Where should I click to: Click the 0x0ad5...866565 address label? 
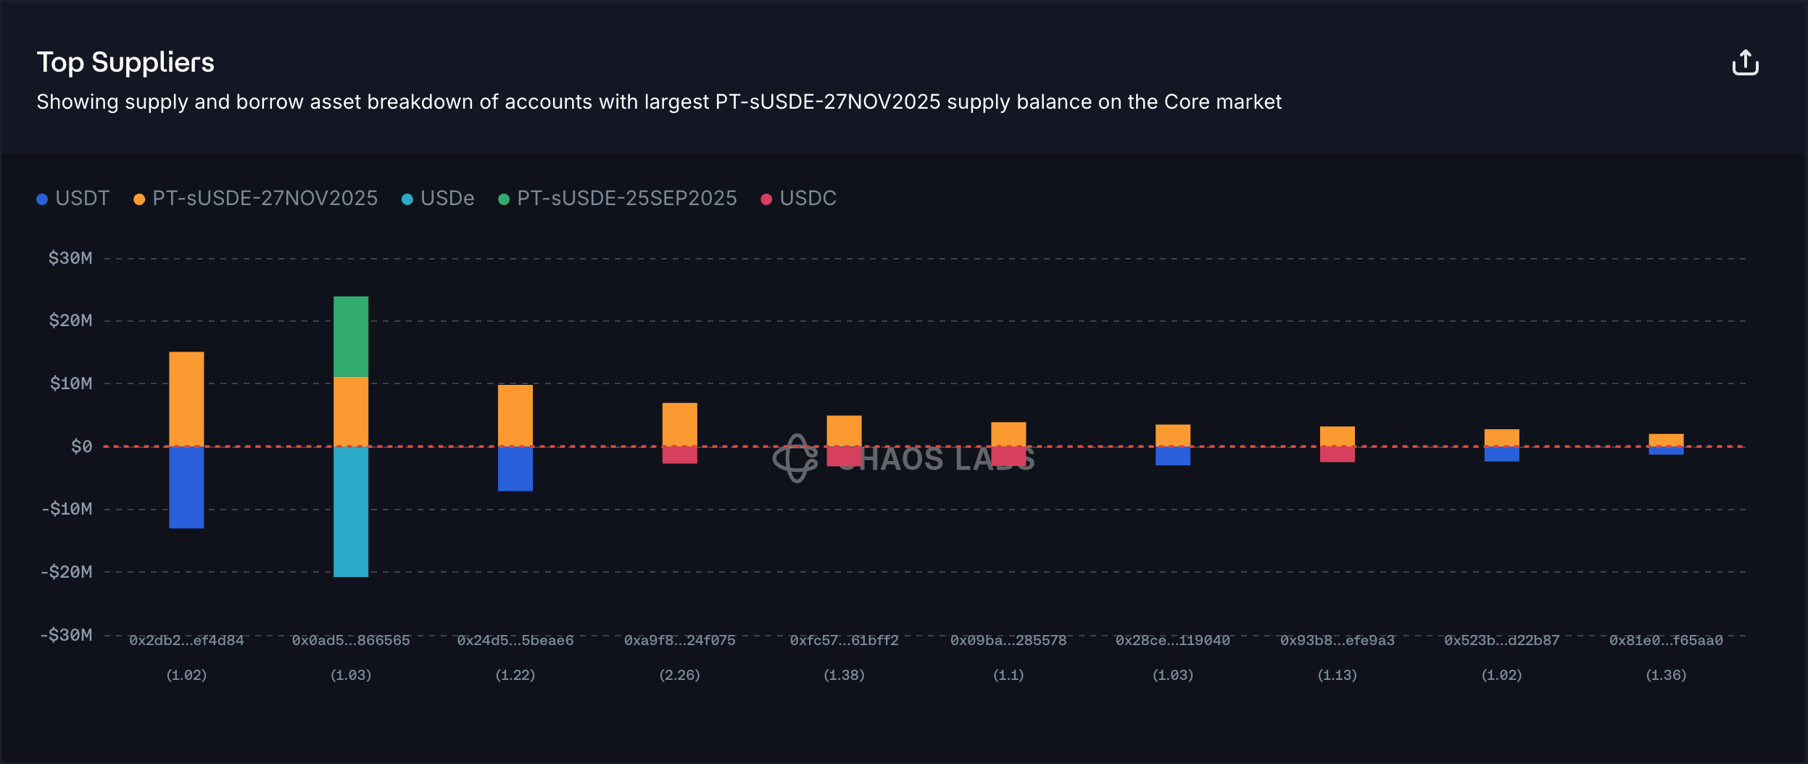pyautogui.click(x=351, y=641)
